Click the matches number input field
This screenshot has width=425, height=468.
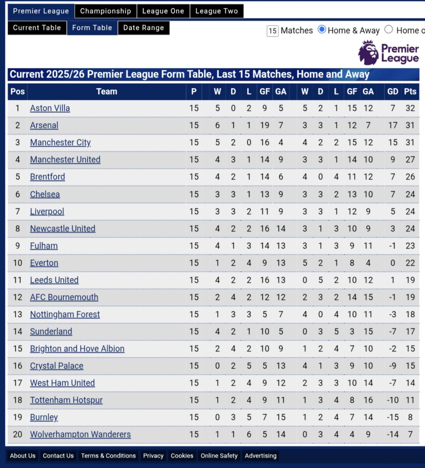pos(272,30)
